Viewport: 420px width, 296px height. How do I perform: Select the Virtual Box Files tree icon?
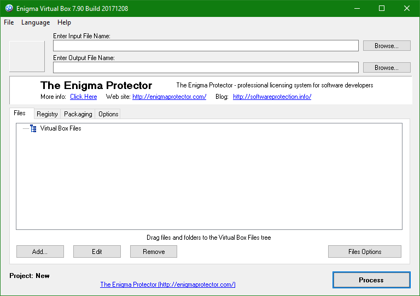pos(33,128)
